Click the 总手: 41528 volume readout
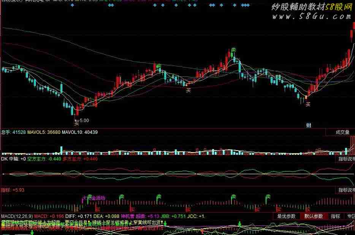The height and width of the screenshot is (235, 355). click(x=13, y=132)
